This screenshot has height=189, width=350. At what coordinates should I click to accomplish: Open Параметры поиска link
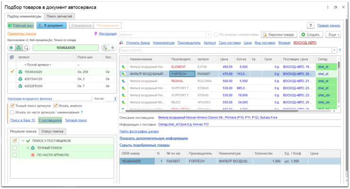pyautogui.click(x=22, y=34)
